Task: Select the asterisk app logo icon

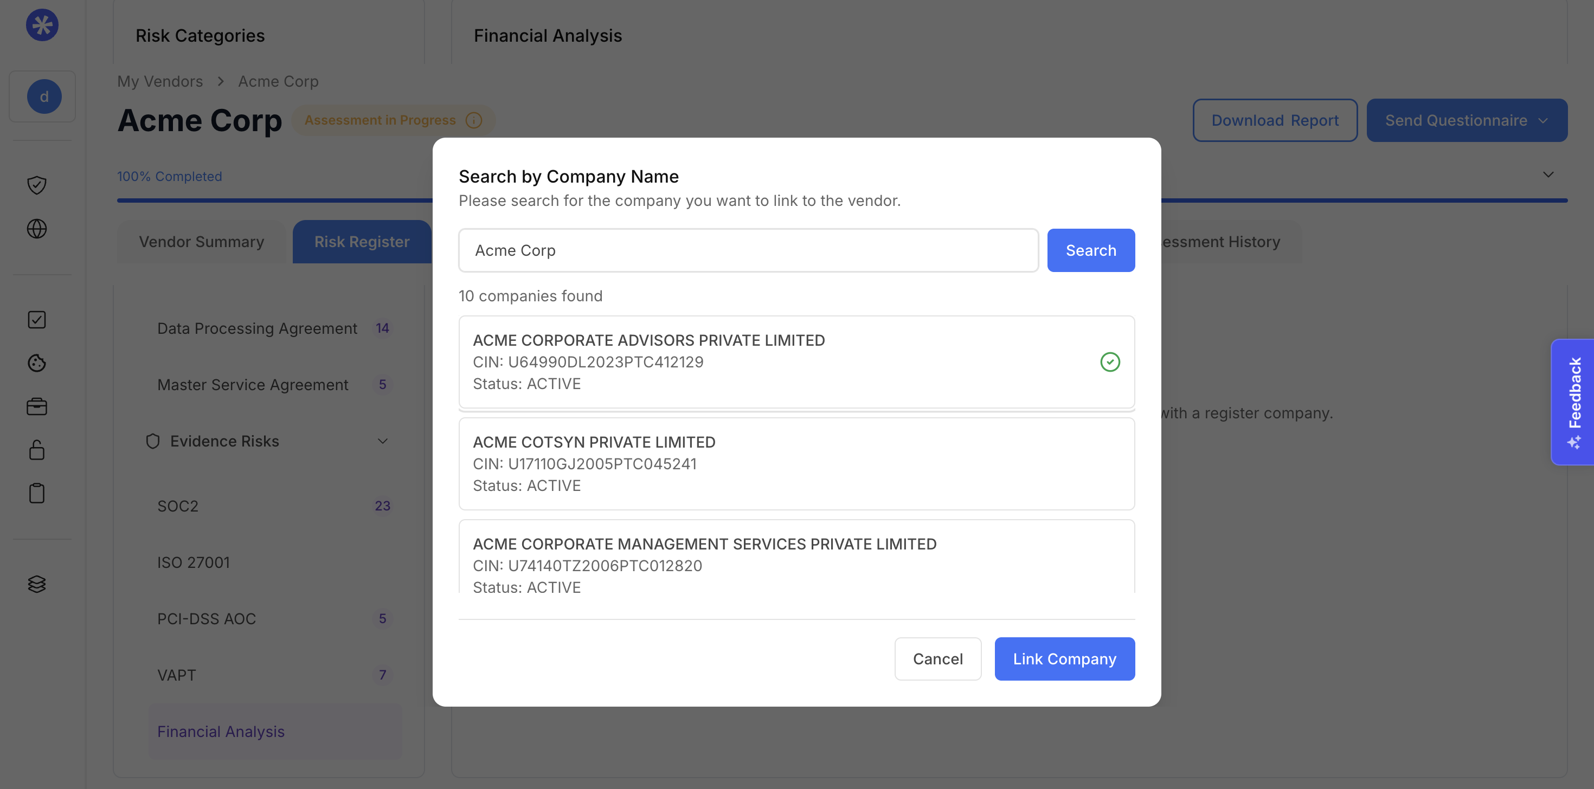Action: (x=42, y=25)
